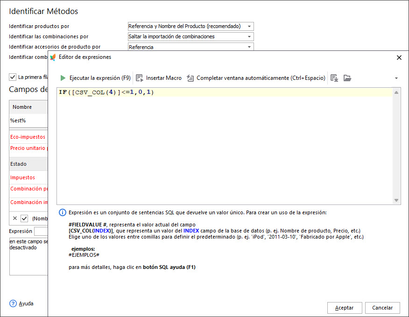Viewport: 409px width, 317px height.
Task: Click the editor scrollbar down arrow
Action: [x=396, y=200]
